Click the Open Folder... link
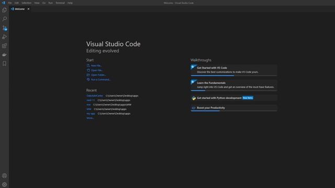Screen dimensions: 335x188 (98, 75)
